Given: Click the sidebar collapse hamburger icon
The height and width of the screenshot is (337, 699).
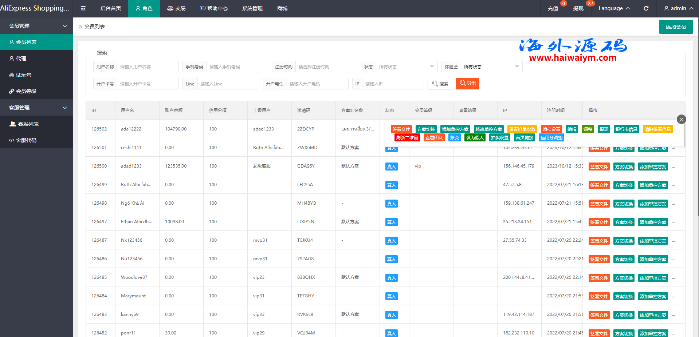Looking at the screenshot, I should point(83,8).
